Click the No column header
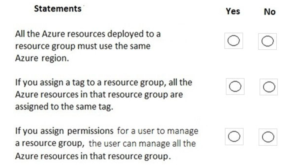The image size is (298, 165). (x=270, y=12)
